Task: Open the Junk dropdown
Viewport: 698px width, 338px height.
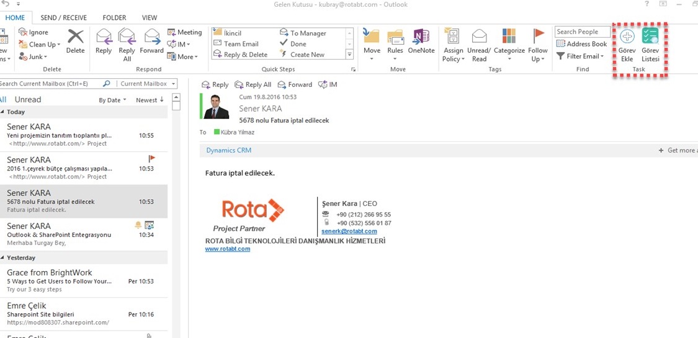Action: (x=33, y=56)
